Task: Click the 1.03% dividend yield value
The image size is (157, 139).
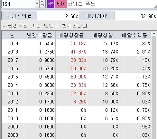Action: click(143, 102)
